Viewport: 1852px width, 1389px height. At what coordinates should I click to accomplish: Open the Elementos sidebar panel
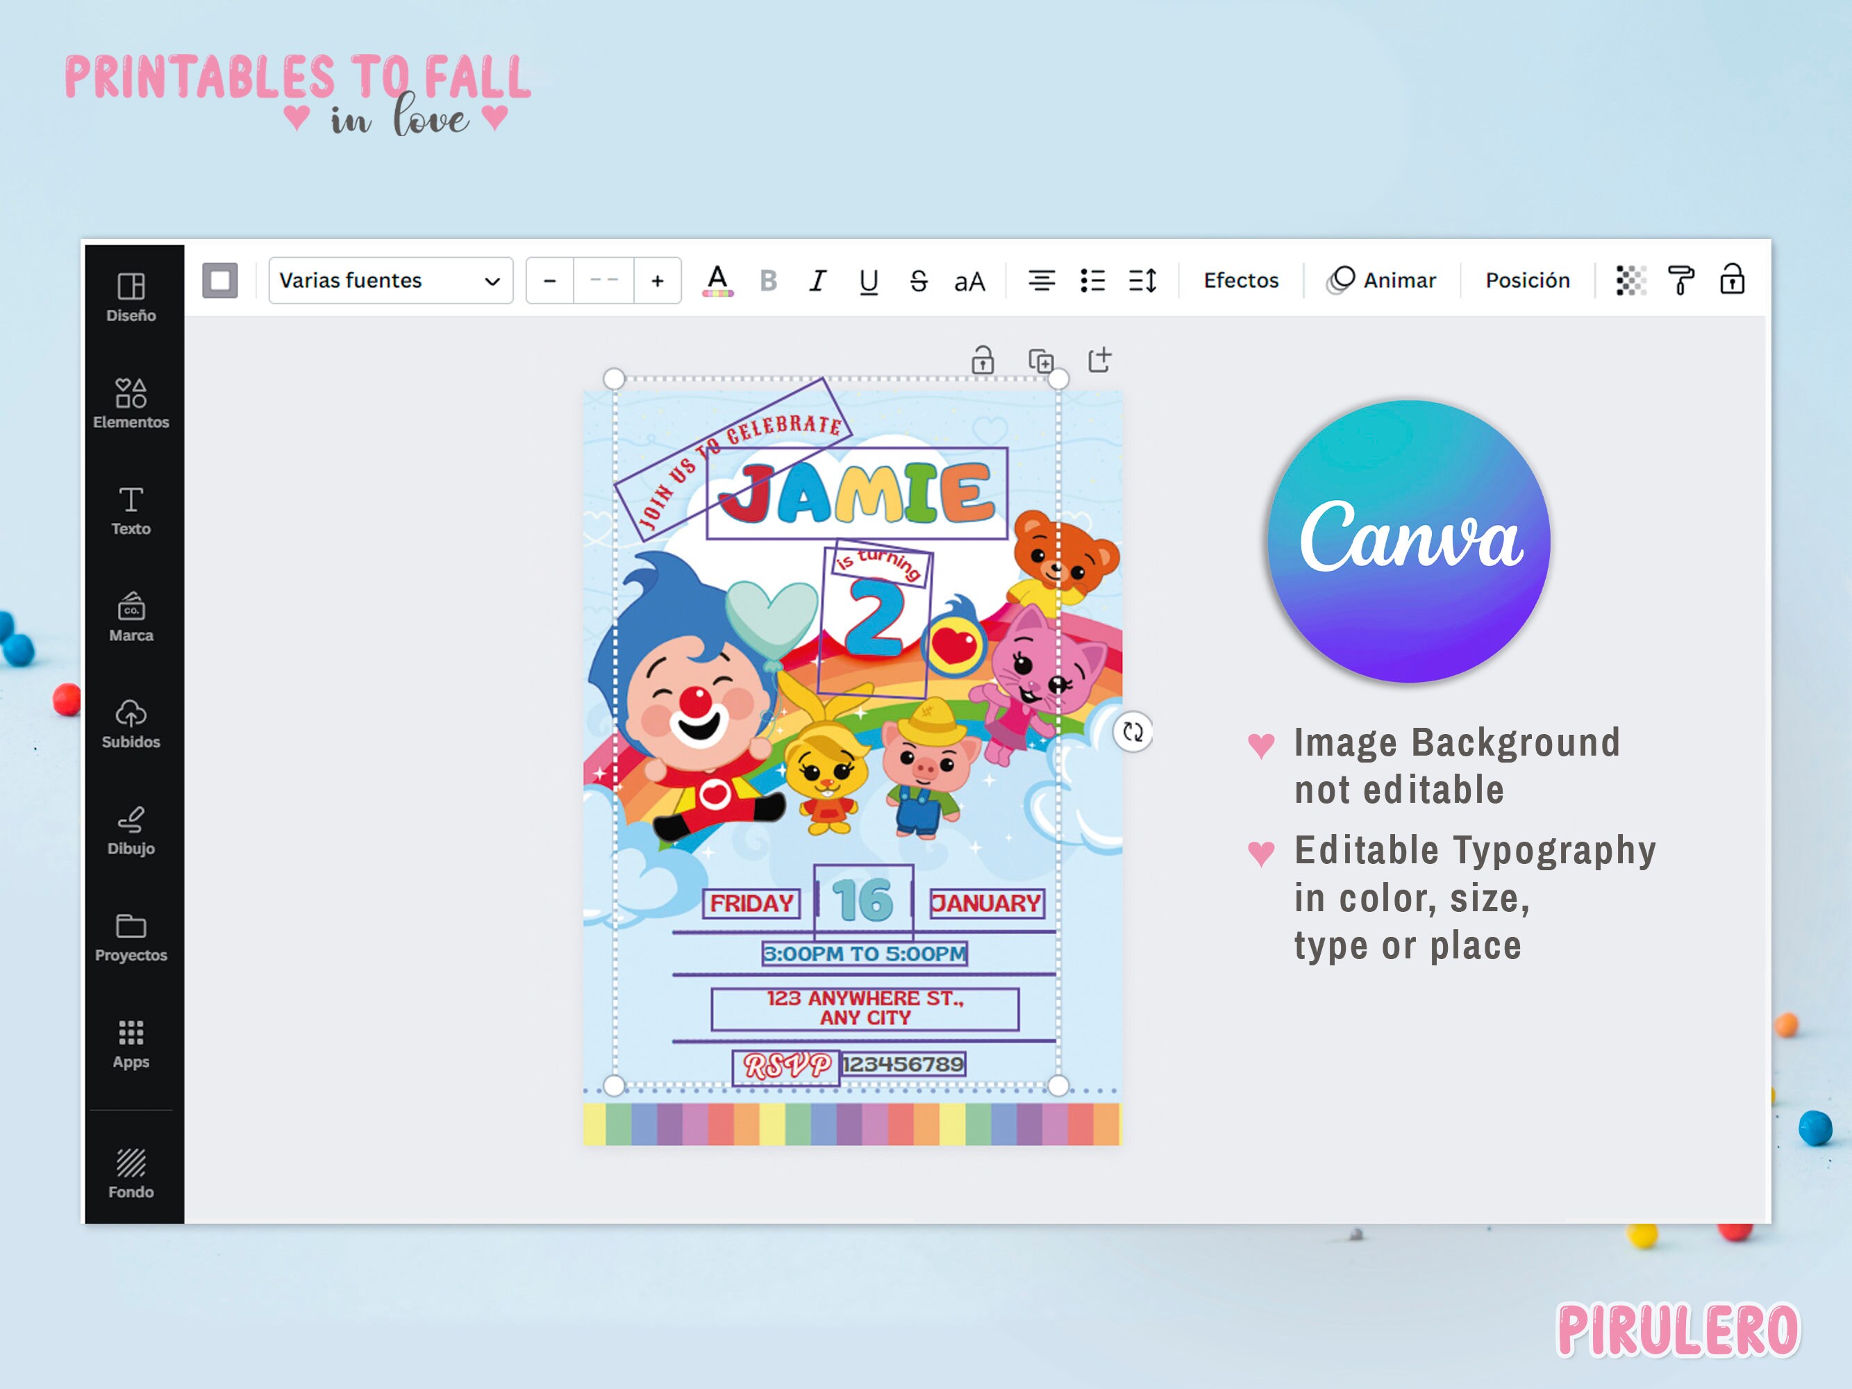(131, 404)
